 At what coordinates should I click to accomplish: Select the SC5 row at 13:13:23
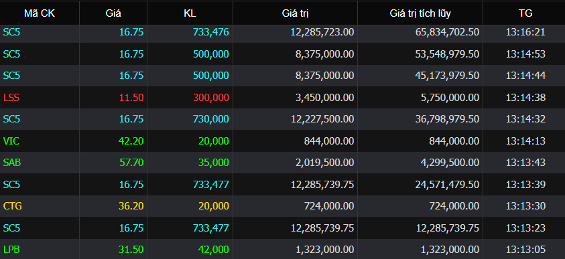283,228
